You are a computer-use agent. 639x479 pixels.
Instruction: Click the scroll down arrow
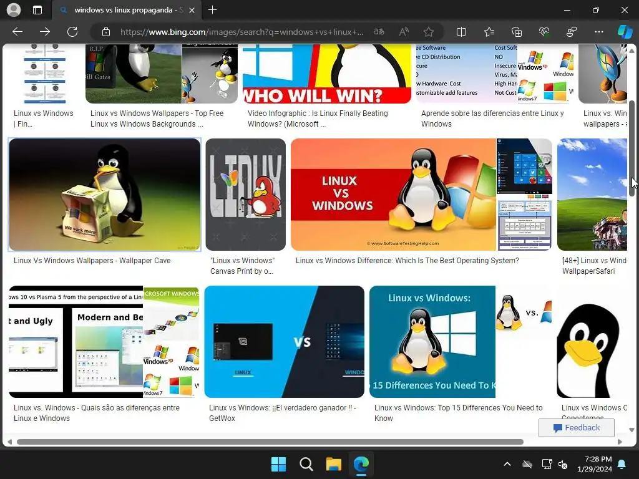(632, 430)
